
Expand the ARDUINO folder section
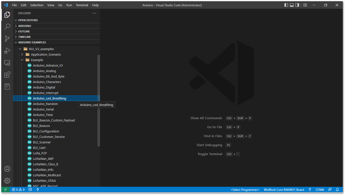tap(56, 26)
